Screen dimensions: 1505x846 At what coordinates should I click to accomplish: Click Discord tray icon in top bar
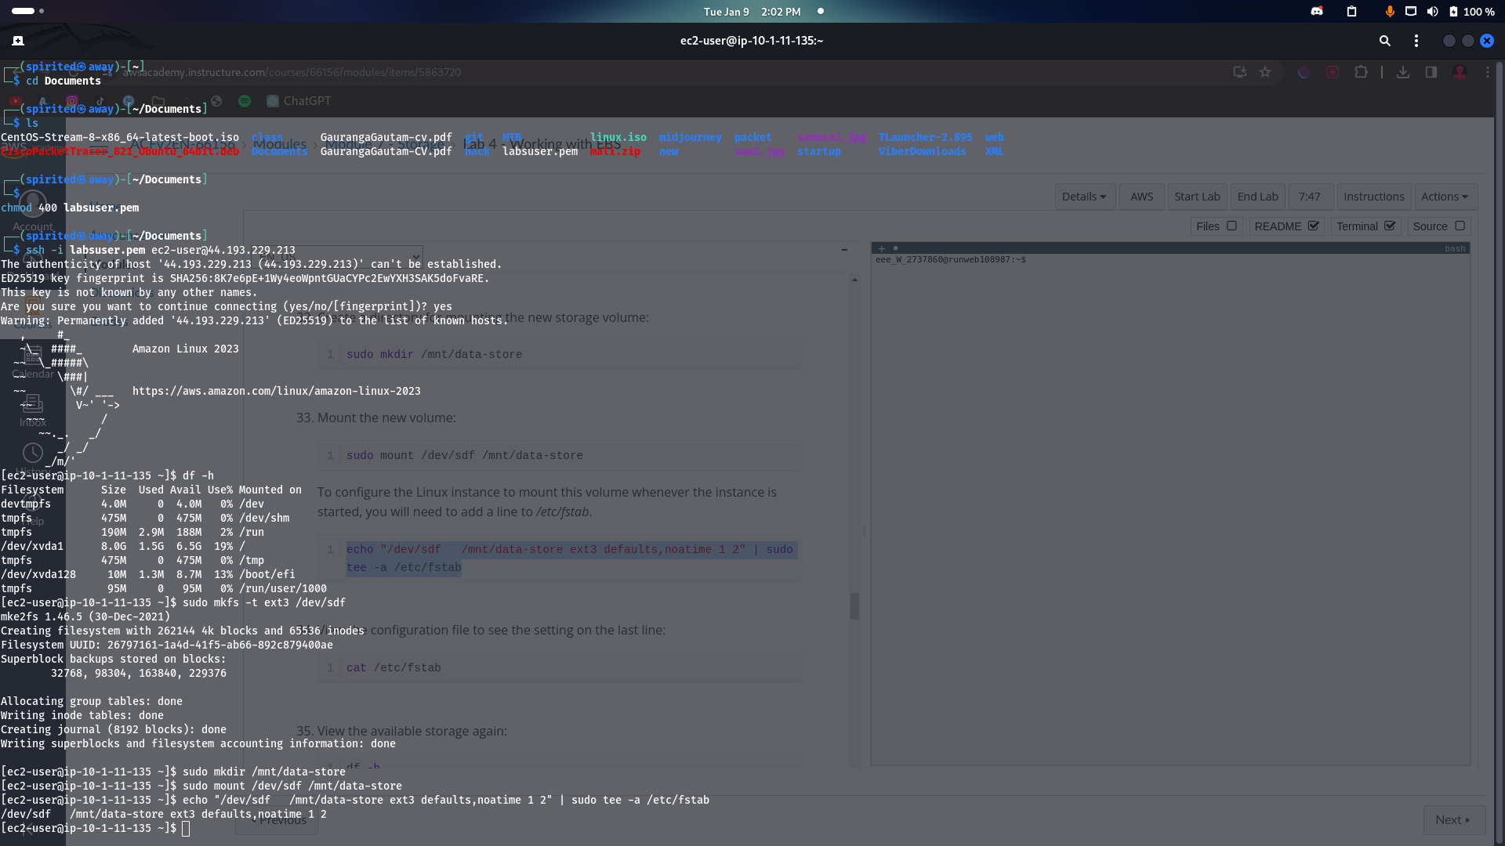coord(1317,12)
